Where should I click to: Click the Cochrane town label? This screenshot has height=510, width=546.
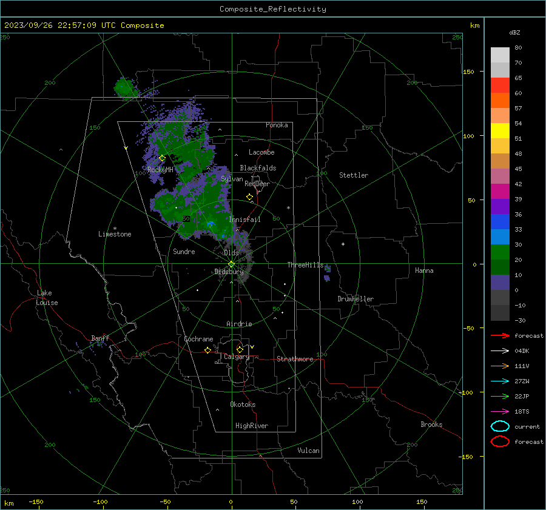198,339
